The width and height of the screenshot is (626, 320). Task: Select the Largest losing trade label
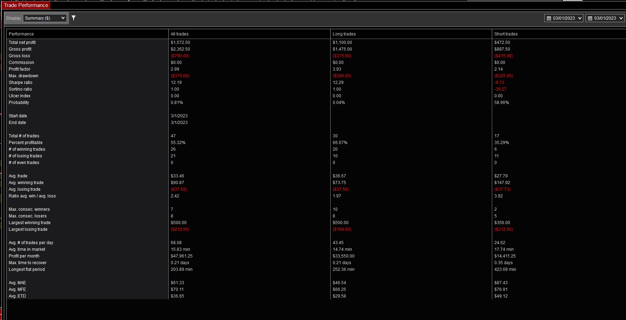point(28,229)
